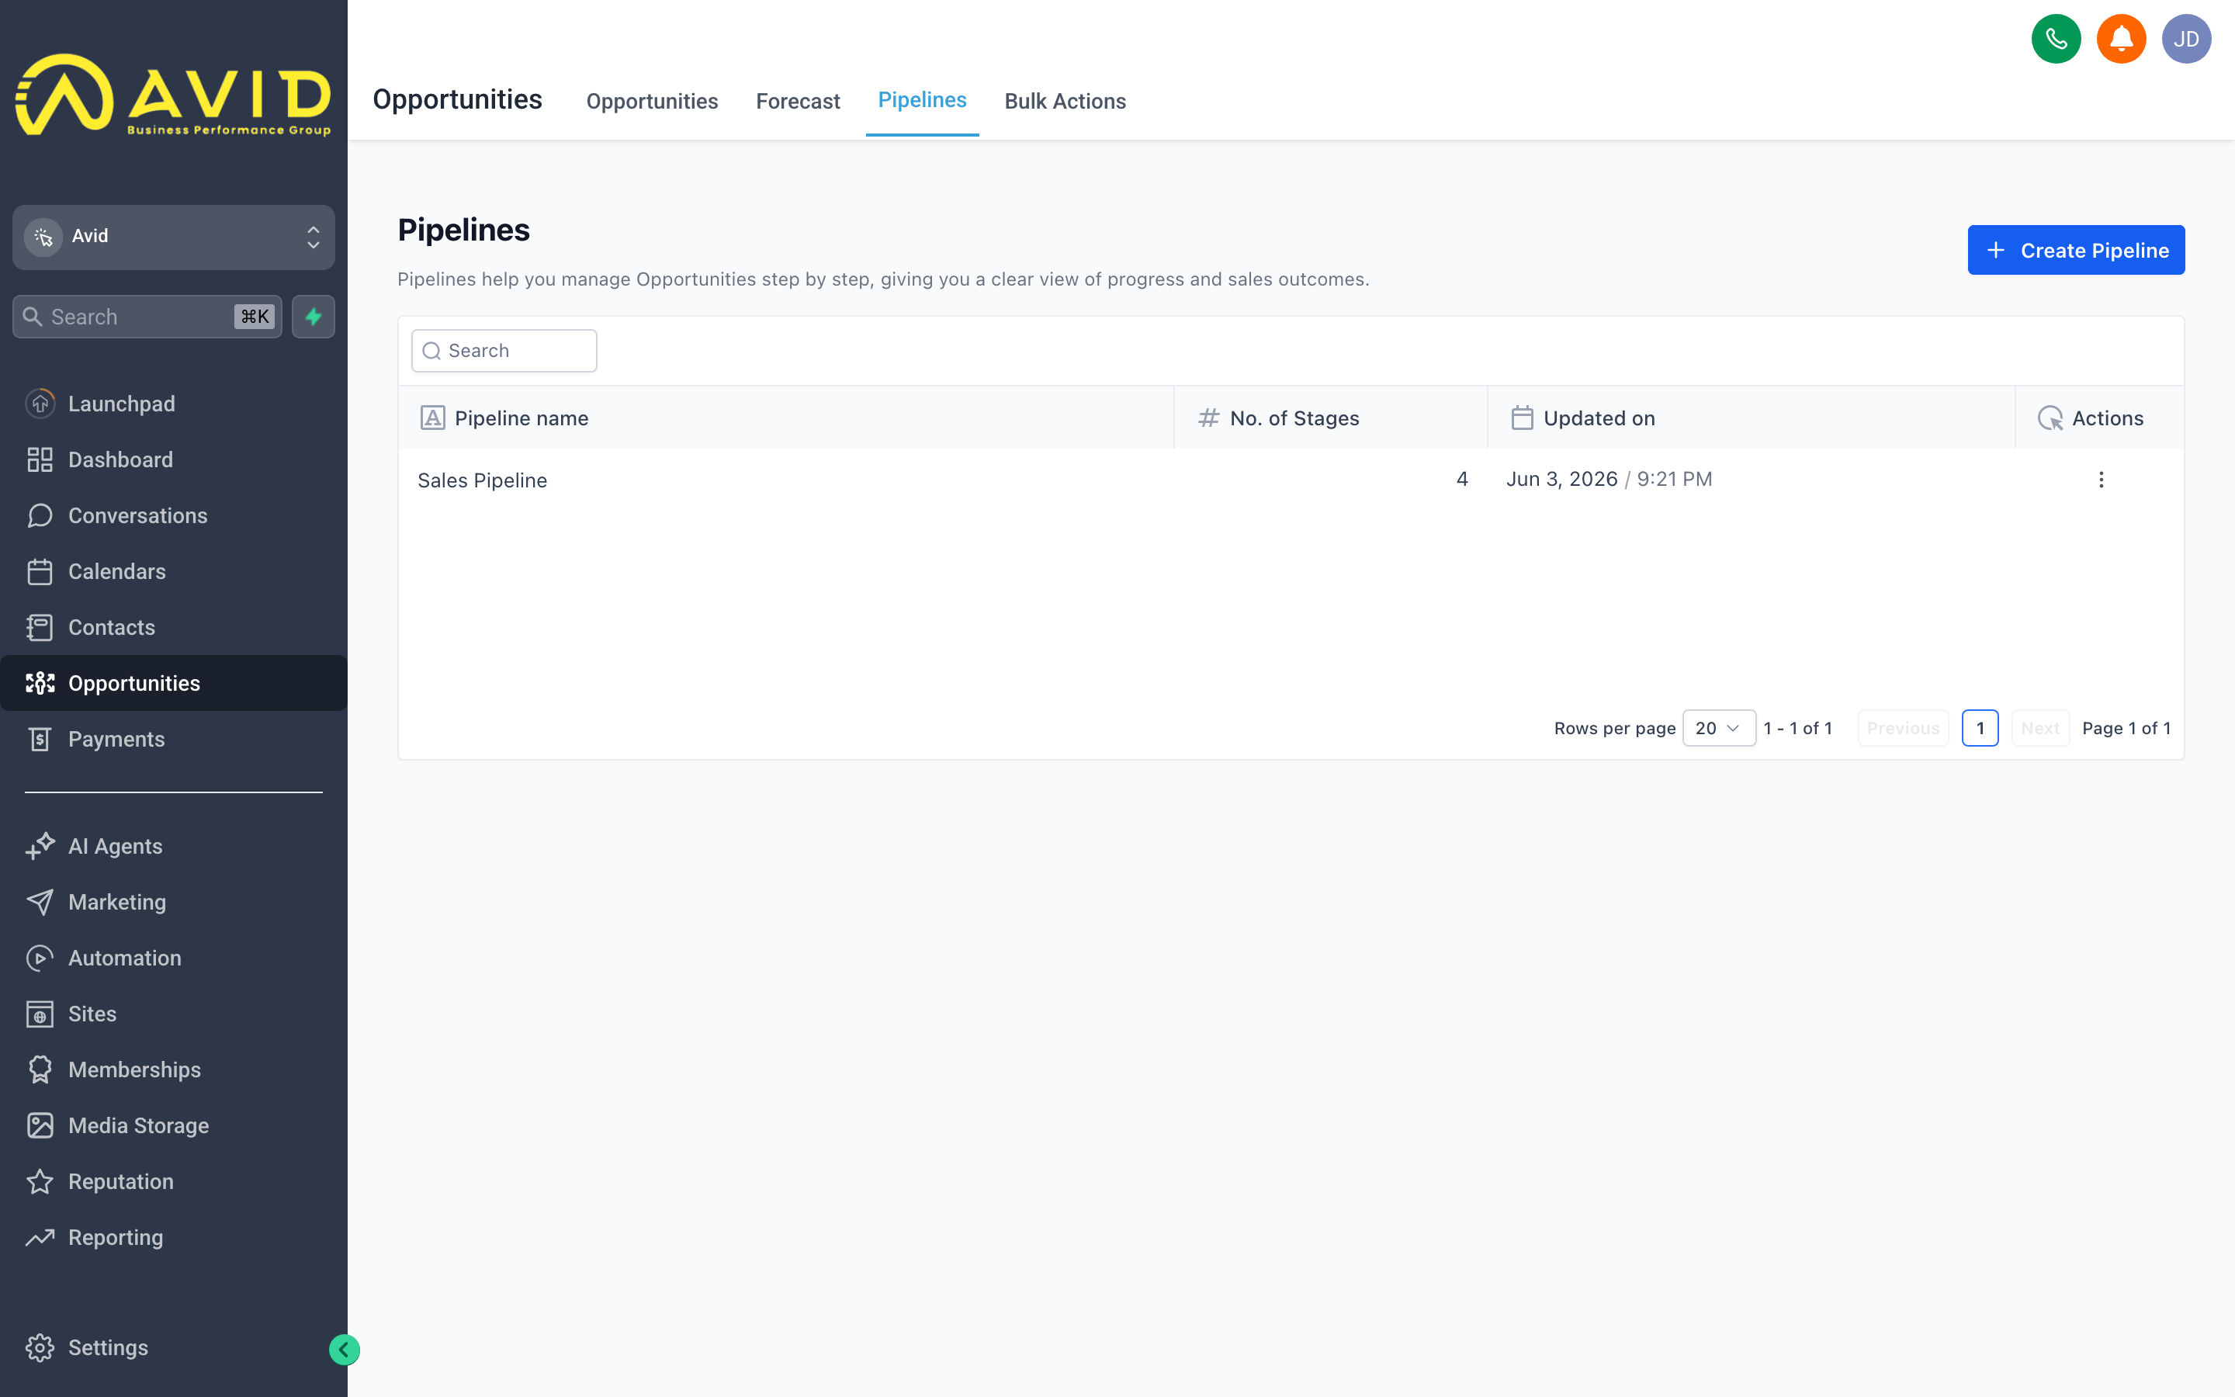Viewport: 2235px width, 1397px height.
Task: Select page 1 in pagination
Action: (x=1980, y=728)
